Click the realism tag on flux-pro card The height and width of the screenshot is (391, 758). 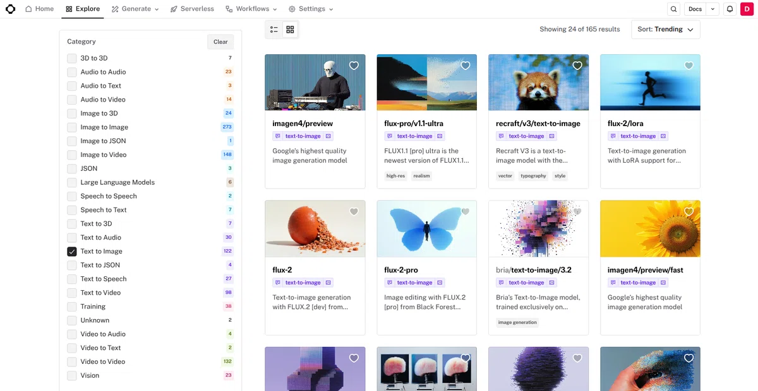421,176
